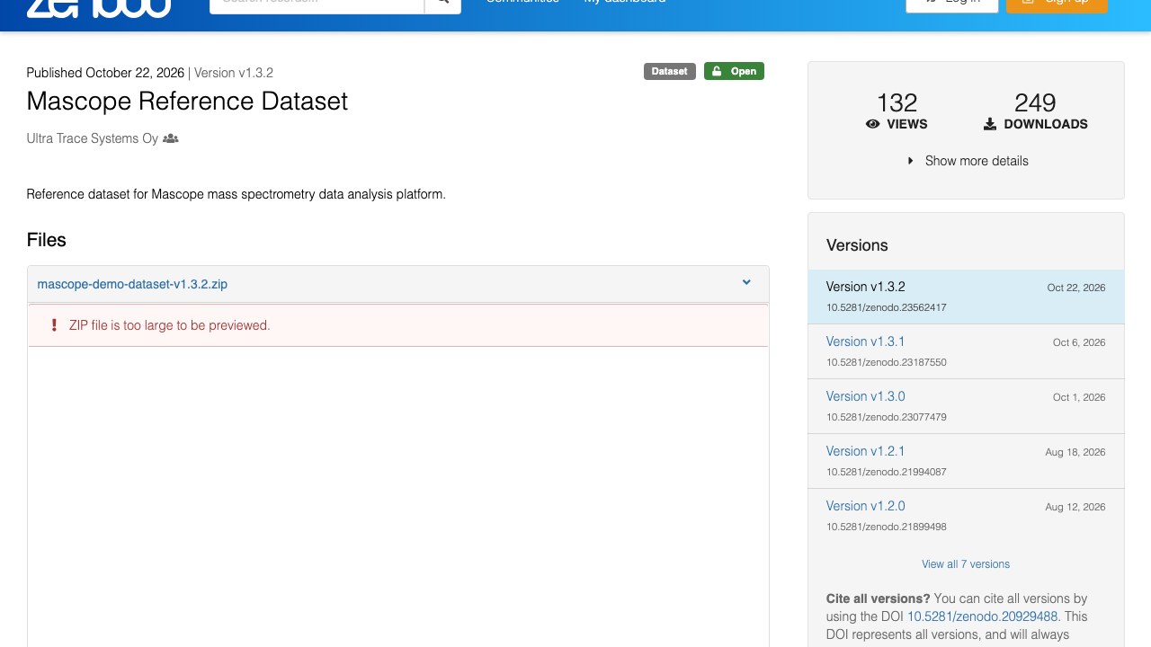Click the green Open access badge

[734, 71]
